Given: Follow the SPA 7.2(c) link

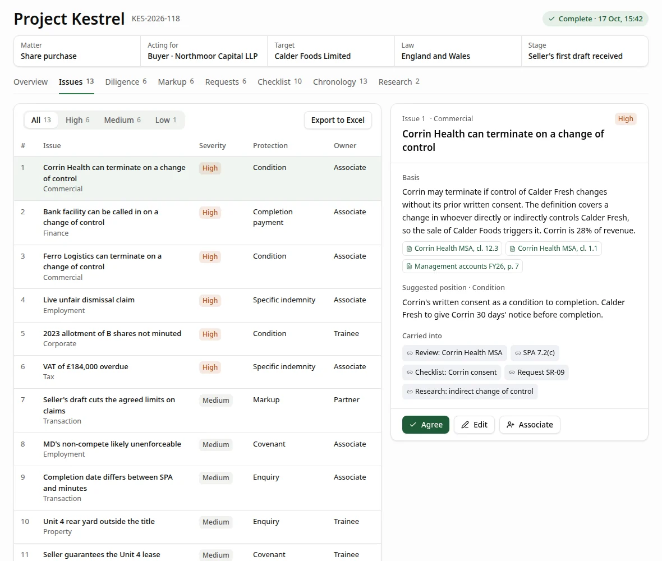Looking at the screenshot, I should pos(535,353).
